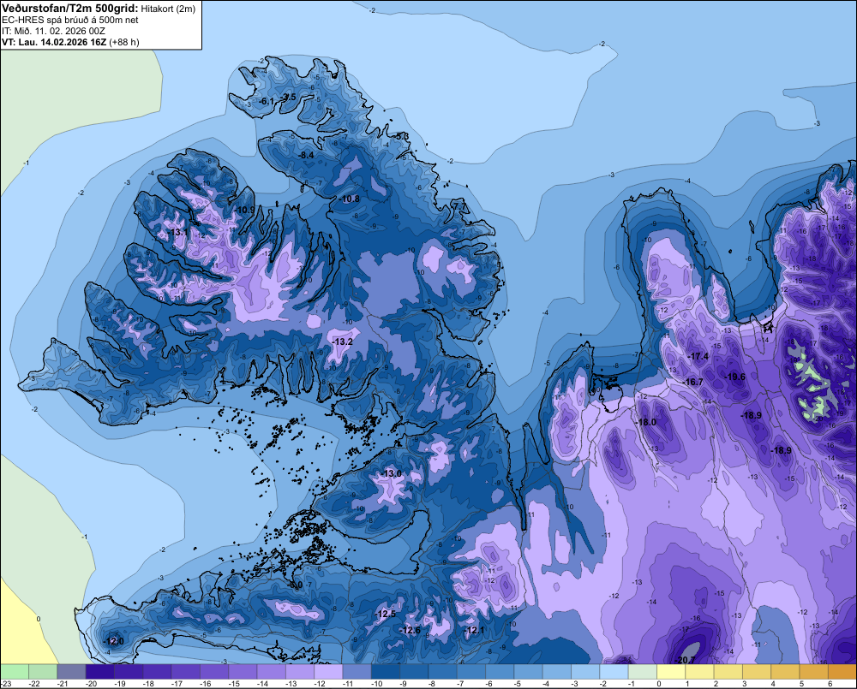Click the legend scale label -6
857x689 pixels.
click(490, 684)
